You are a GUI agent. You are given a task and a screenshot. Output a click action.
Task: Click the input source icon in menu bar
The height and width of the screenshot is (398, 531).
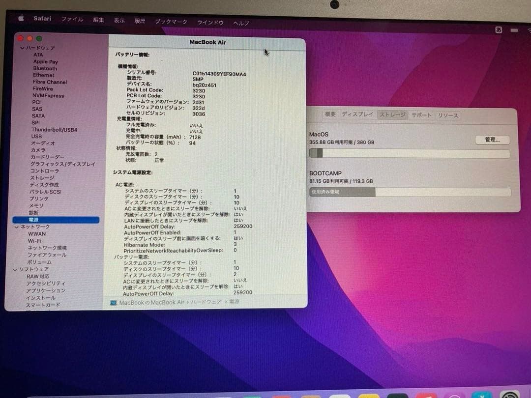(x=499, y=29)
